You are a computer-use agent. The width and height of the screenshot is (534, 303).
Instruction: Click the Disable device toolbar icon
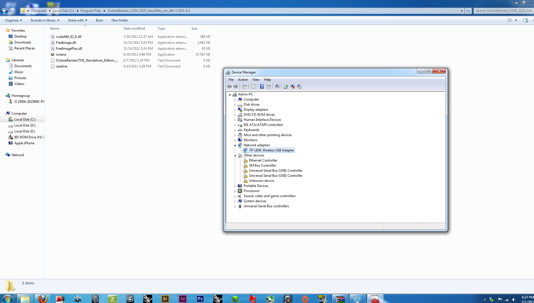point(299,87)
